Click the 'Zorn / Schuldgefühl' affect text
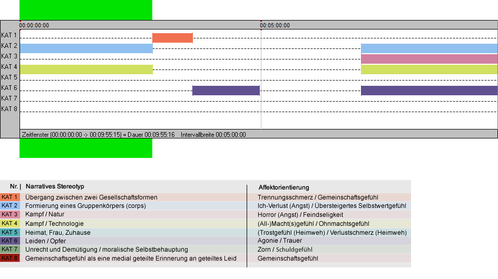This screenshot has width=498, height=279. [x=285, y=250]
